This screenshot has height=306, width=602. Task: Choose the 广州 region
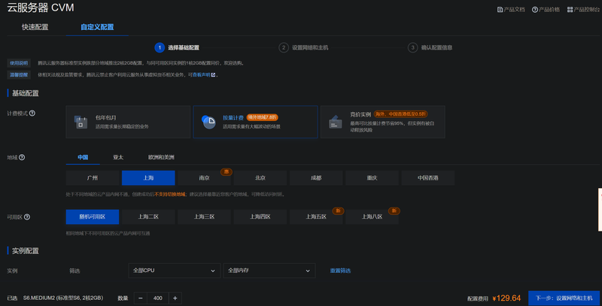tap(92, 178)
